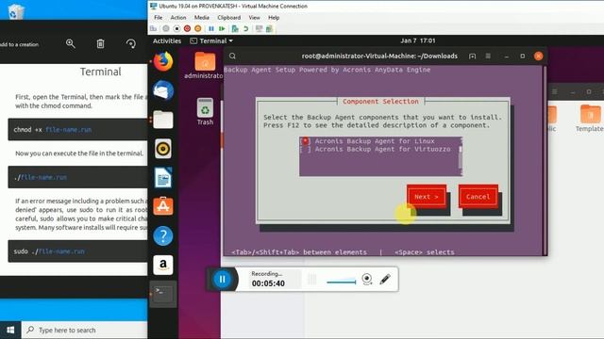Click the search icon in terminal title bar

click(x=232, y=56)
